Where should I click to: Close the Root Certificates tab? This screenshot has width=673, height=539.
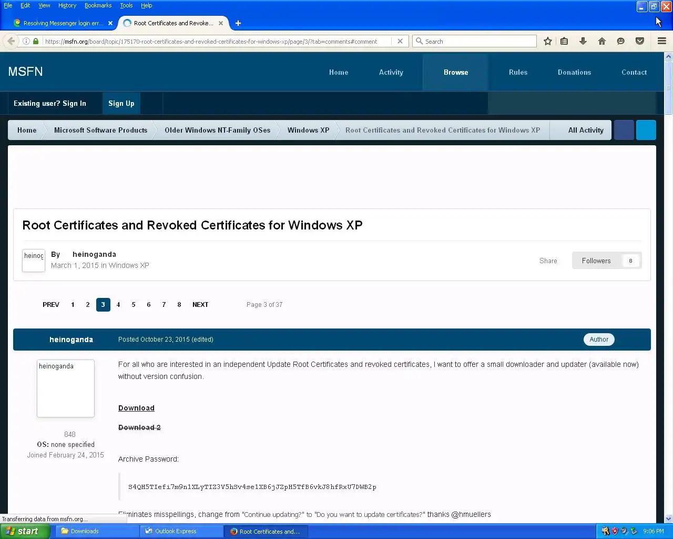[221, 23]
